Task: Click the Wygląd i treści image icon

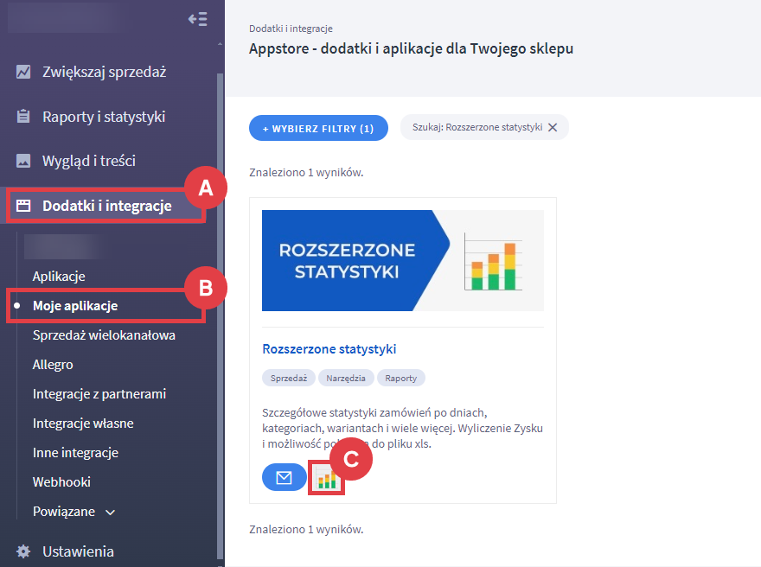Action: click(24, 161)
